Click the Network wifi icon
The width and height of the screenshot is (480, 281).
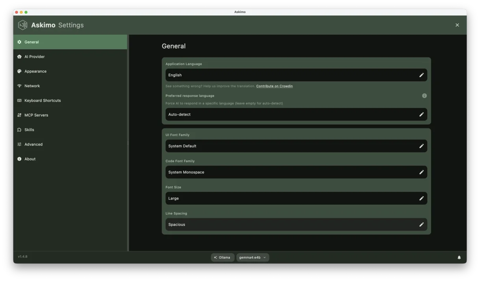click(x=19, y=86)
